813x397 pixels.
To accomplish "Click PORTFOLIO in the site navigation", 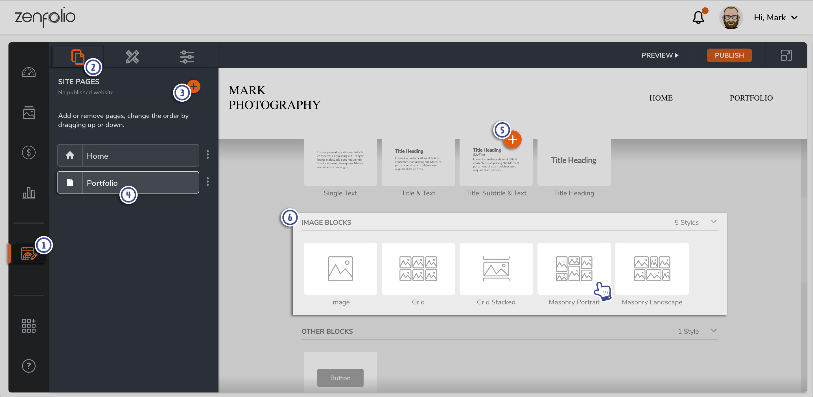I will (751, 98).
